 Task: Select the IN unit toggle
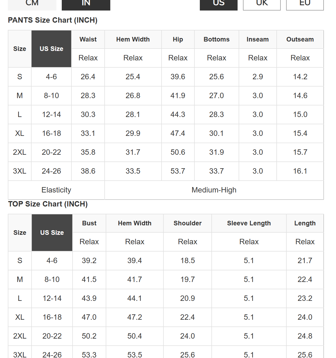pyautogui.click(x=86, y=5)
